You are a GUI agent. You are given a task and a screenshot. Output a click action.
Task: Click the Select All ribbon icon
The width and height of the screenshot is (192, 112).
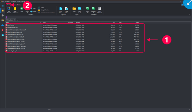coord(87,9)
